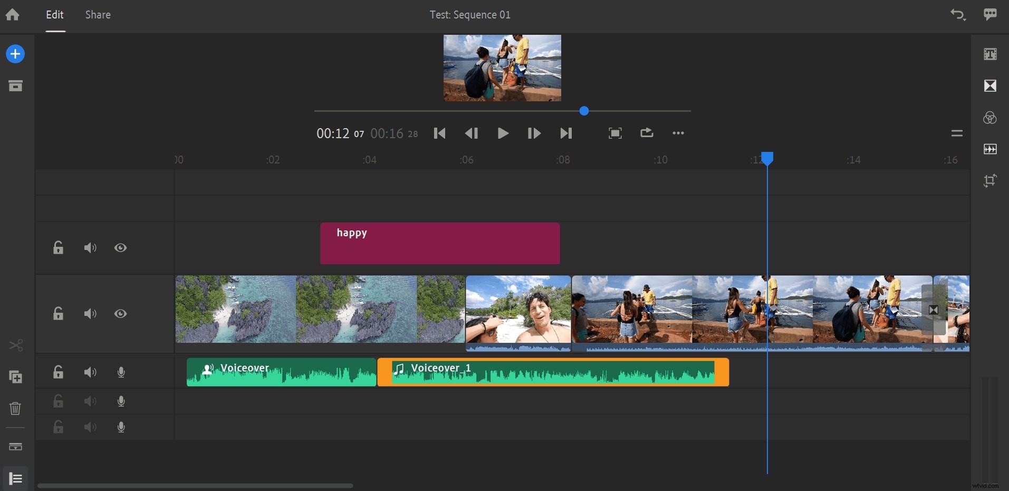The width and height of the screenshot is (1009, 491).
Task: Jump to the sequence end with skip forward
Action: (x=566, y=133)
